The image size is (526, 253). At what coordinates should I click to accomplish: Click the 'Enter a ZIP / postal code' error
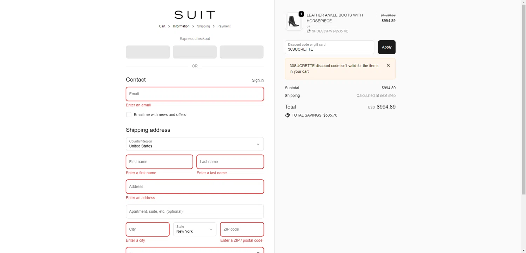pos(241,240)
